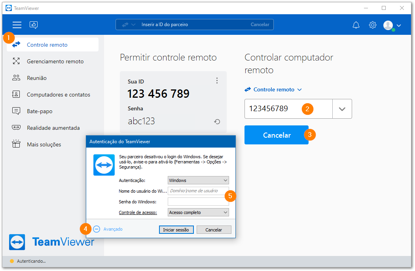Select Controle remoto in the sidebar
The width and height of the screenshot is (415, 271).
pyautogui.click(x=53, y=45)
